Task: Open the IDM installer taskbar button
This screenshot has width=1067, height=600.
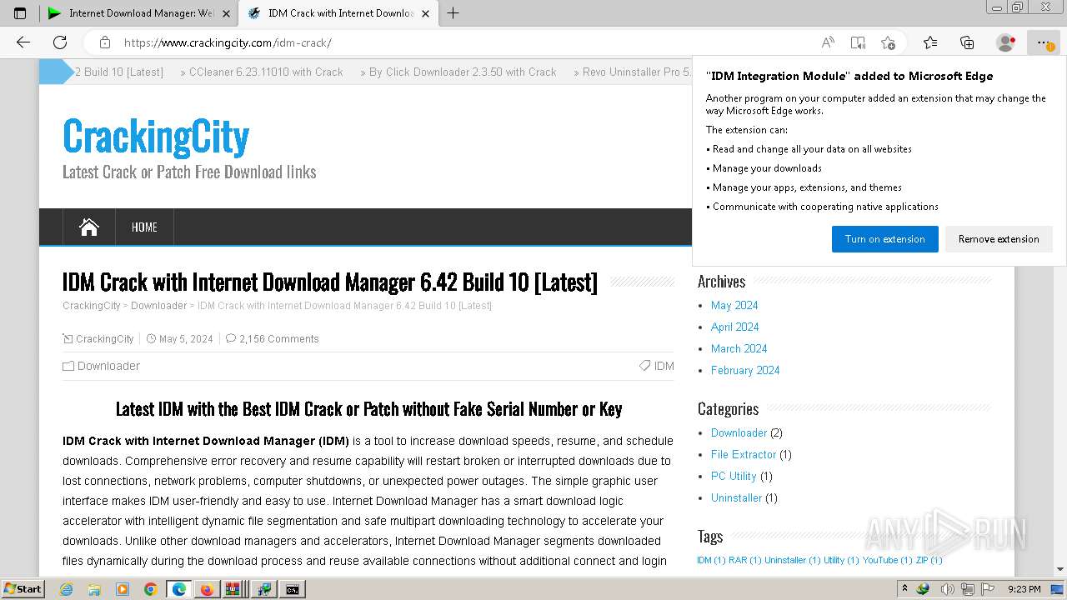Action: [265, 589]
